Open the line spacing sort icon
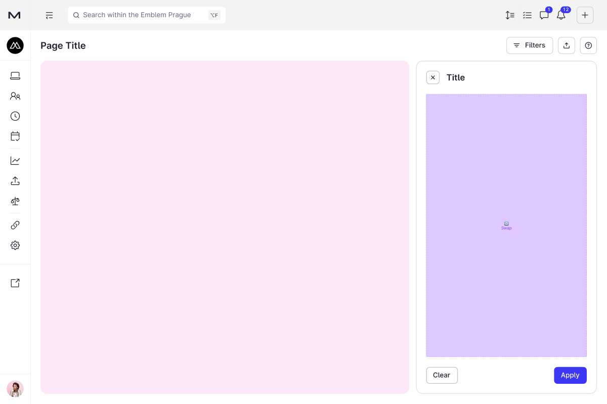 tap(510, 15)
